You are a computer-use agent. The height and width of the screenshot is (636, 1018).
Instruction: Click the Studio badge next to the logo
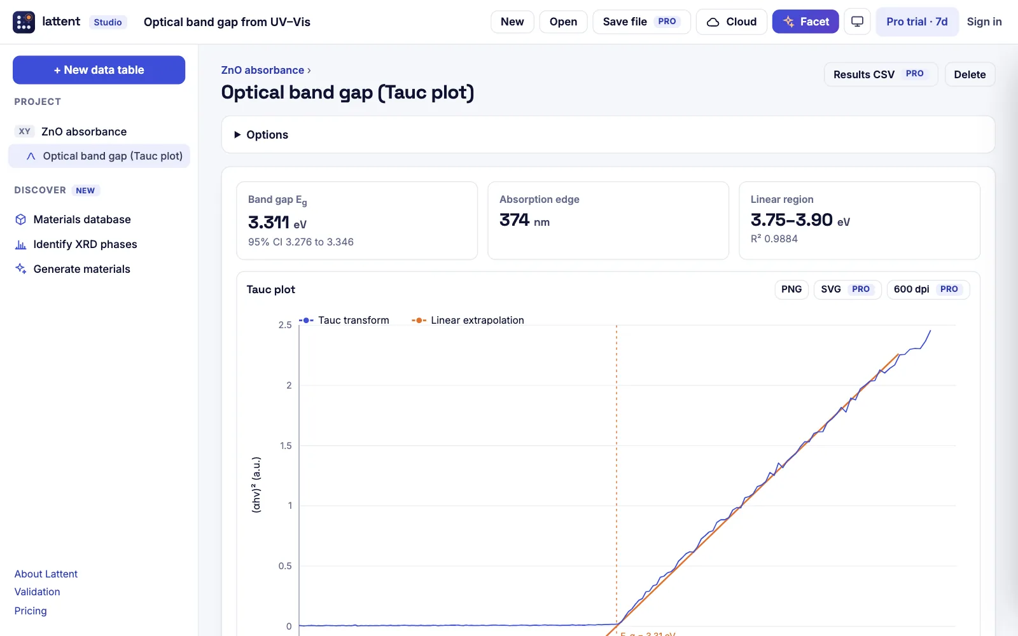pos(108,22)
